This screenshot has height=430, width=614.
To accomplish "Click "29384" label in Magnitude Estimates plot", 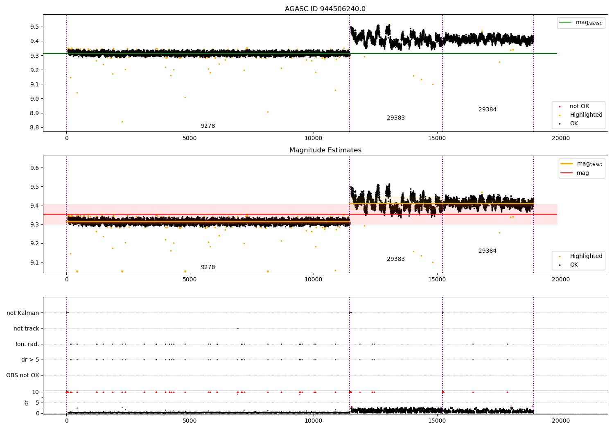I will tap(488, 251).
